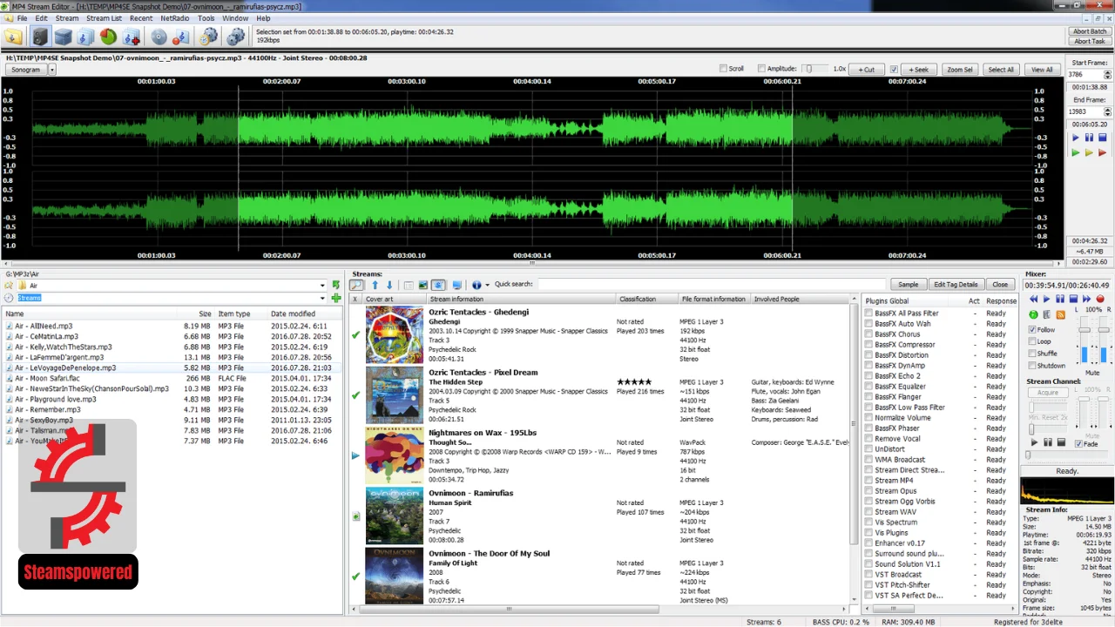Sort file list by Size column
The image size is (1115, 627).
coord(205,313)
